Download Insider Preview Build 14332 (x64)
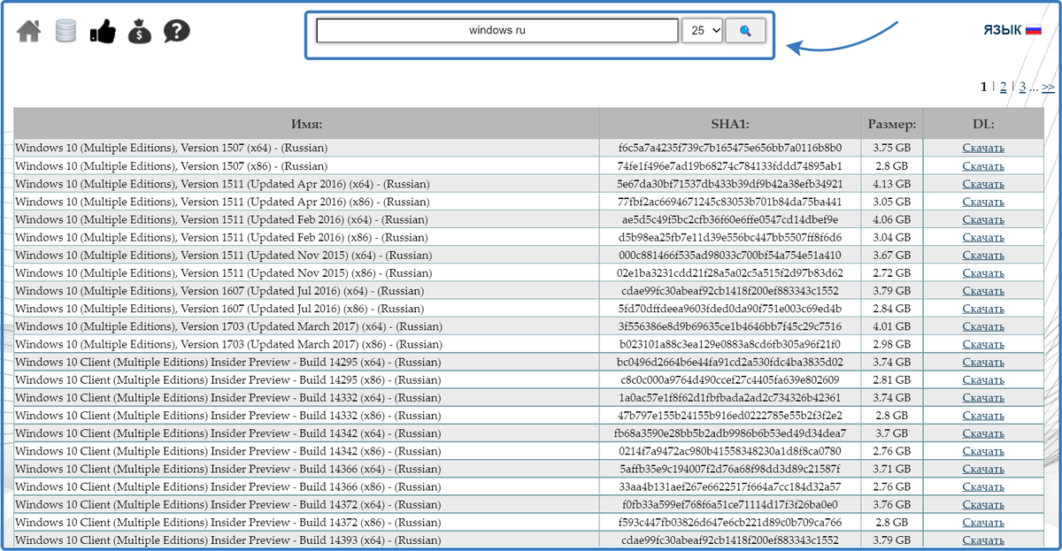The width and height of the screenshot is (1062, 551). click(983, 398)
